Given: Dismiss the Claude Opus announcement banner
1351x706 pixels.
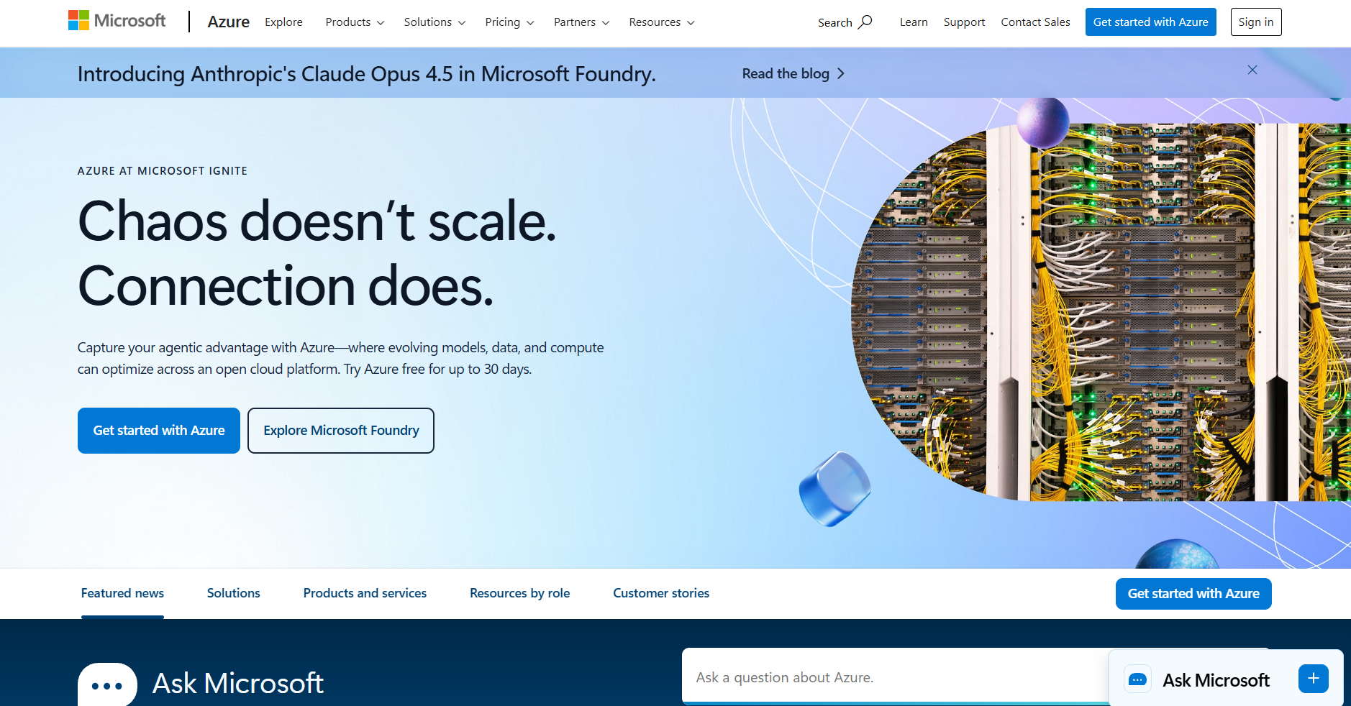Looking at the screenshot, I should pos(1252,70).
